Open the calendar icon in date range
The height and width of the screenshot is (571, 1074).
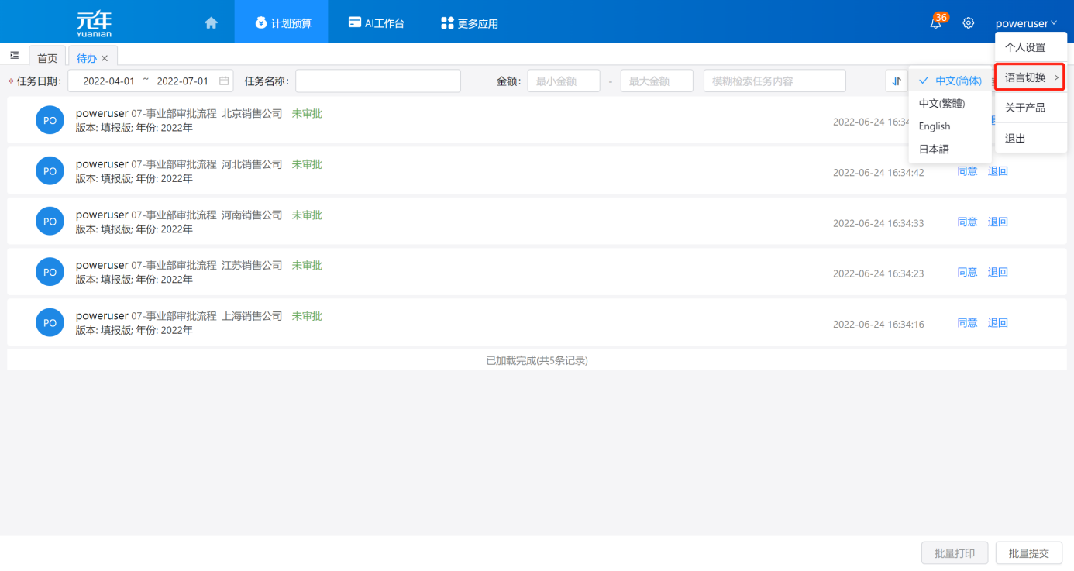click(x=224, y=81)
